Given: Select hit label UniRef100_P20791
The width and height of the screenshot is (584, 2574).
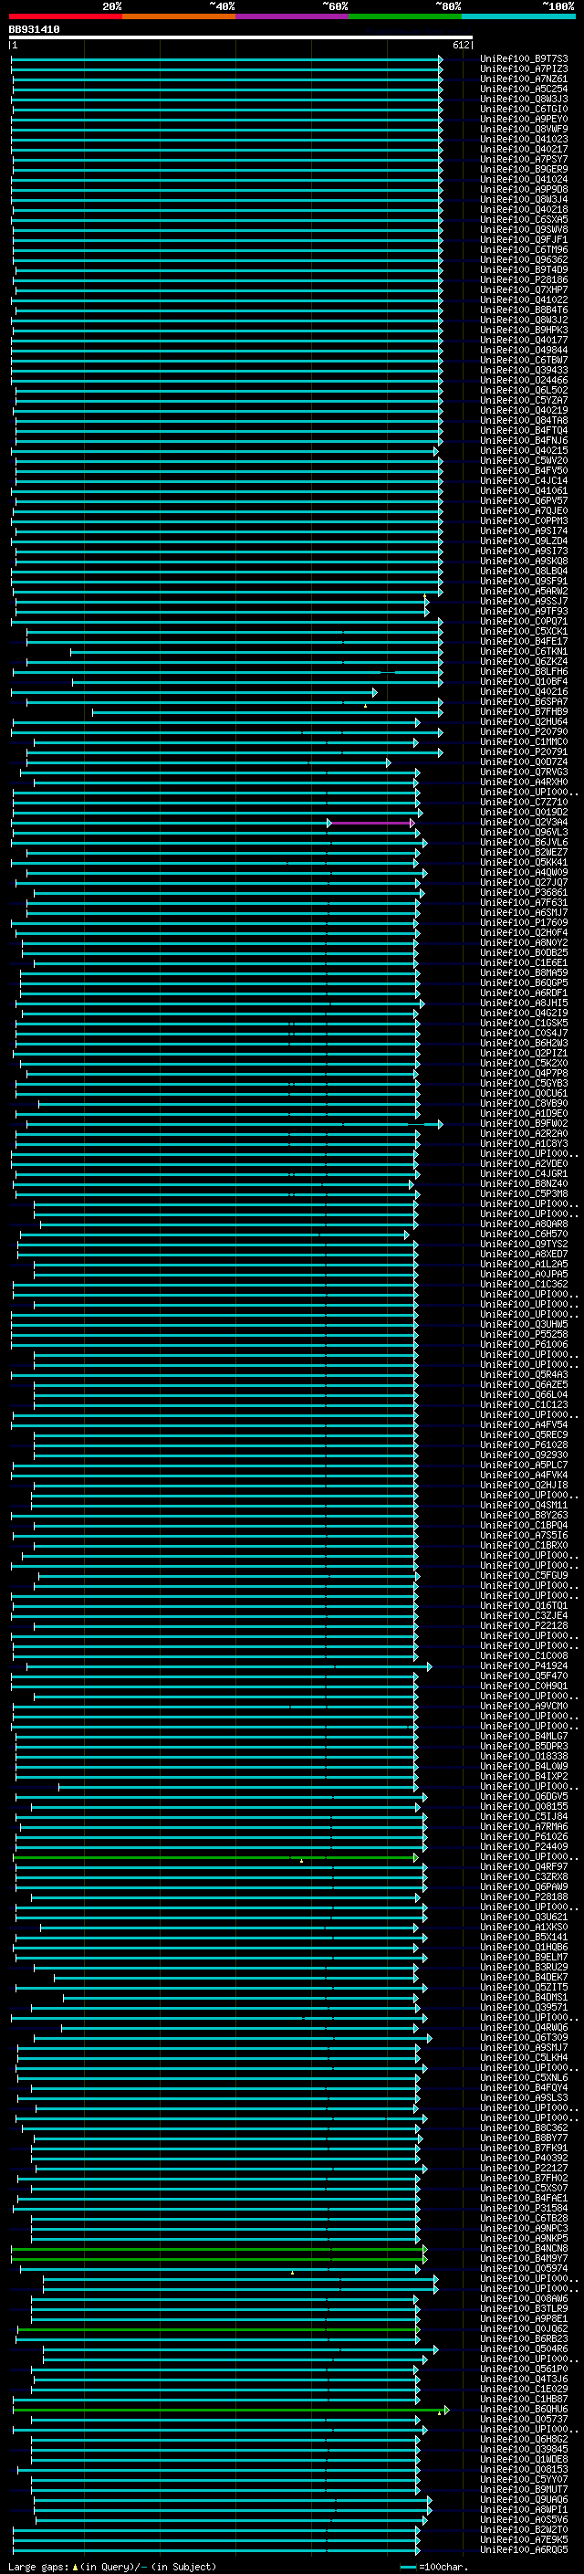Looking at the screenshot, I should tap(524, 751).
